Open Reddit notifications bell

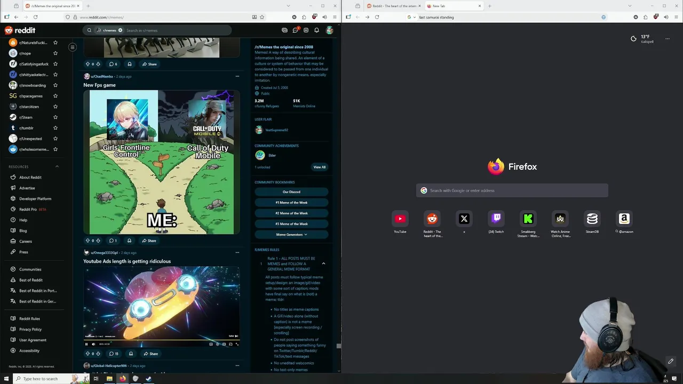click(316, 30)
